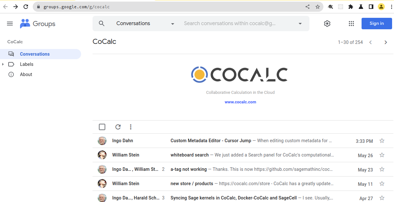Tick the select-all conversations checkbox

[x=102, y=127]
